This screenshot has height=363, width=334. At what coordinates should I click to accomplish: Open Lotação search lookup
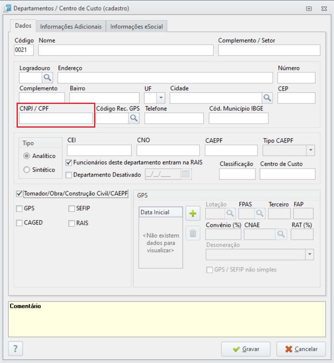[230, 213]
